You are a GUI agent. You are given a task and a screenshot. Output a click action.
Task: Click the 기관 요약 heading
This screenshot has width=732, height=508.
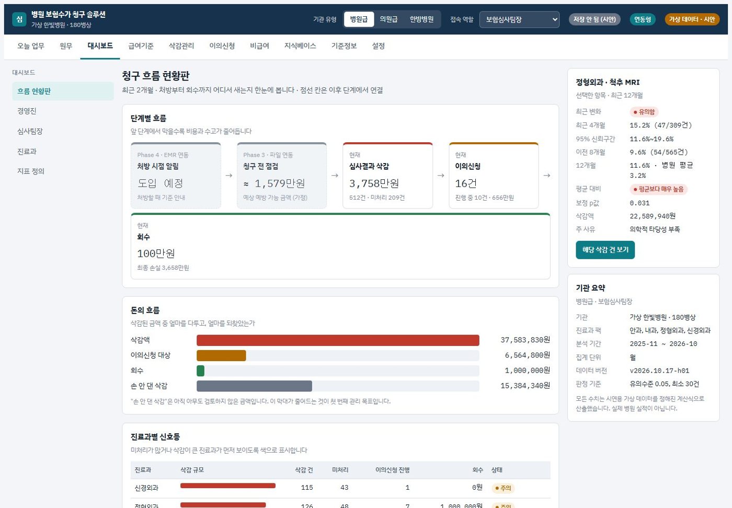tap(590, 288)
